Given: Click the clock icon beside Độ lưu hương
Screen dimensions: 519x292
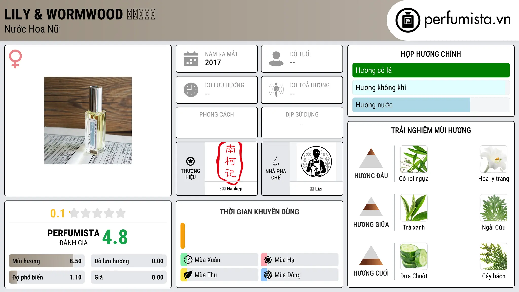Looking at the screenshot, I should click(191, 90).
